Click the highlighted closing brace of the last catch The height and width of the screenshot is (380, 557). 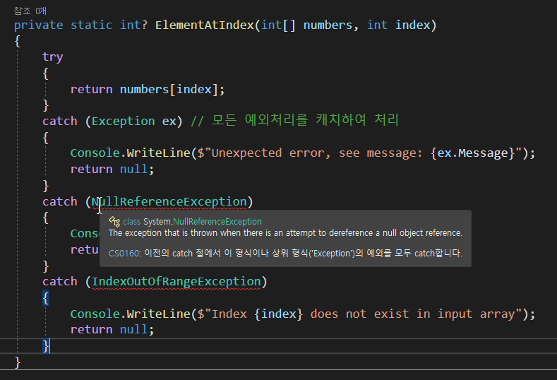[x=46, y=345]
